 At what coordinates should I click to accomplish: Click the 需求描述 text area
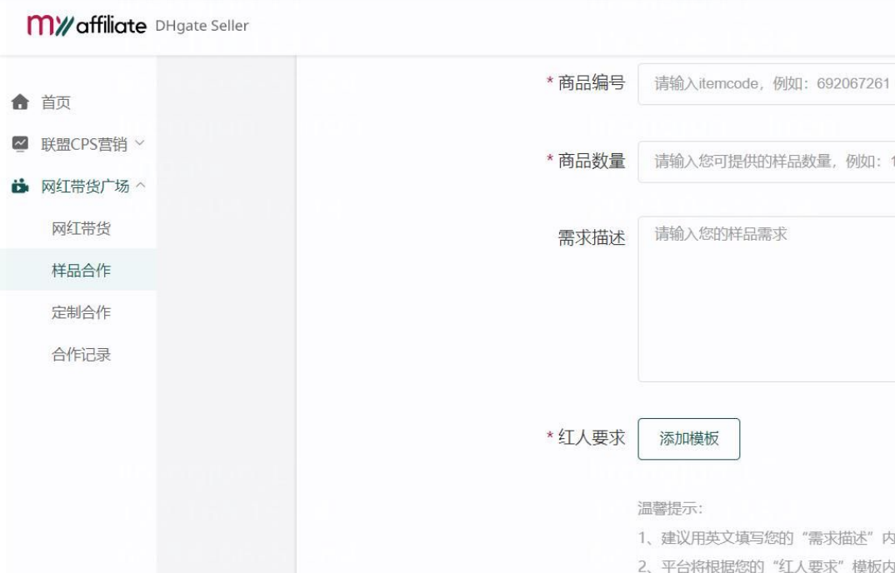[x=766, y=299]
